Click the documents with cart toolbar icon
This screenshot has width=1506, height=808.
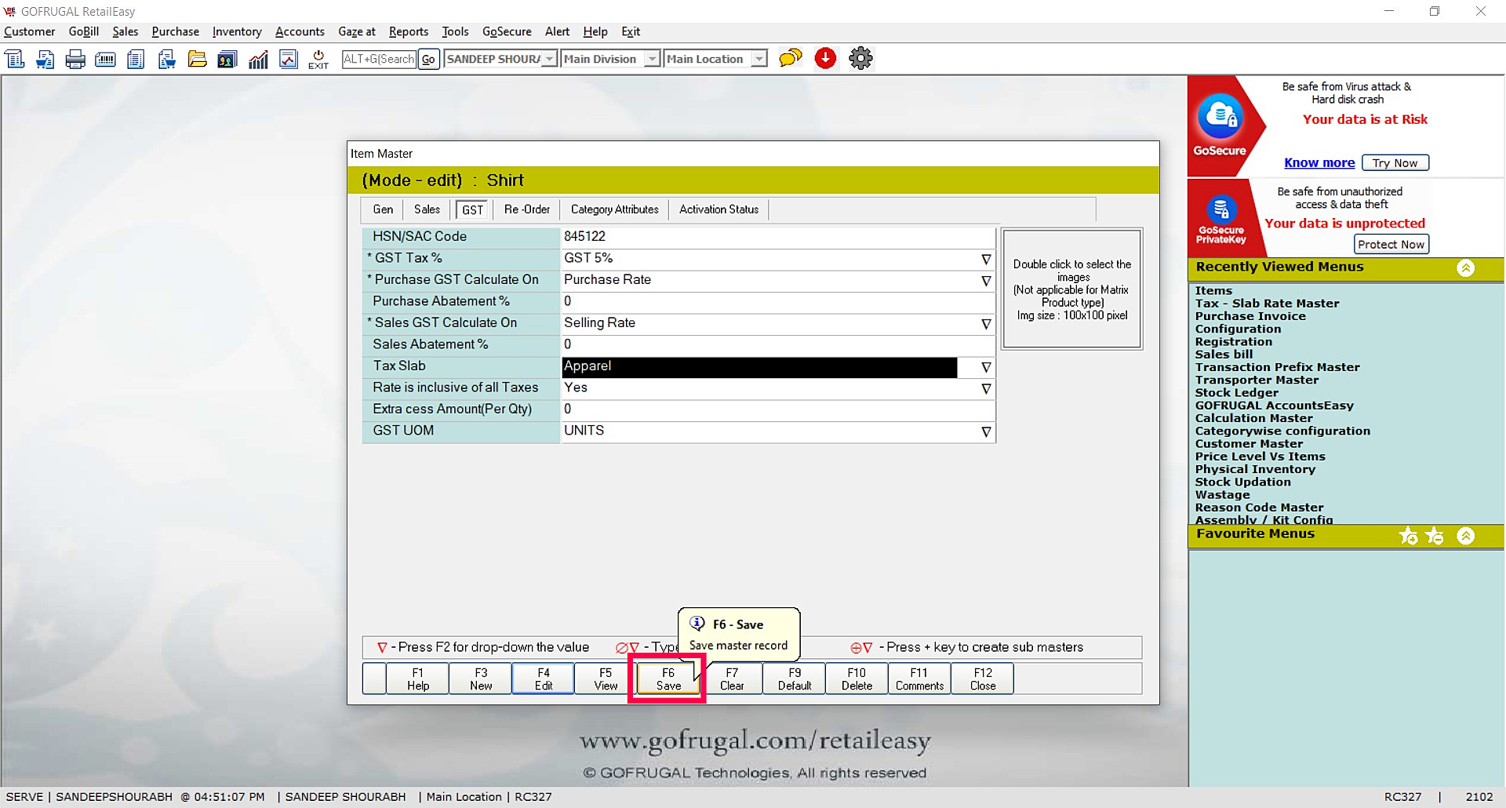click(x=166, y=59)
